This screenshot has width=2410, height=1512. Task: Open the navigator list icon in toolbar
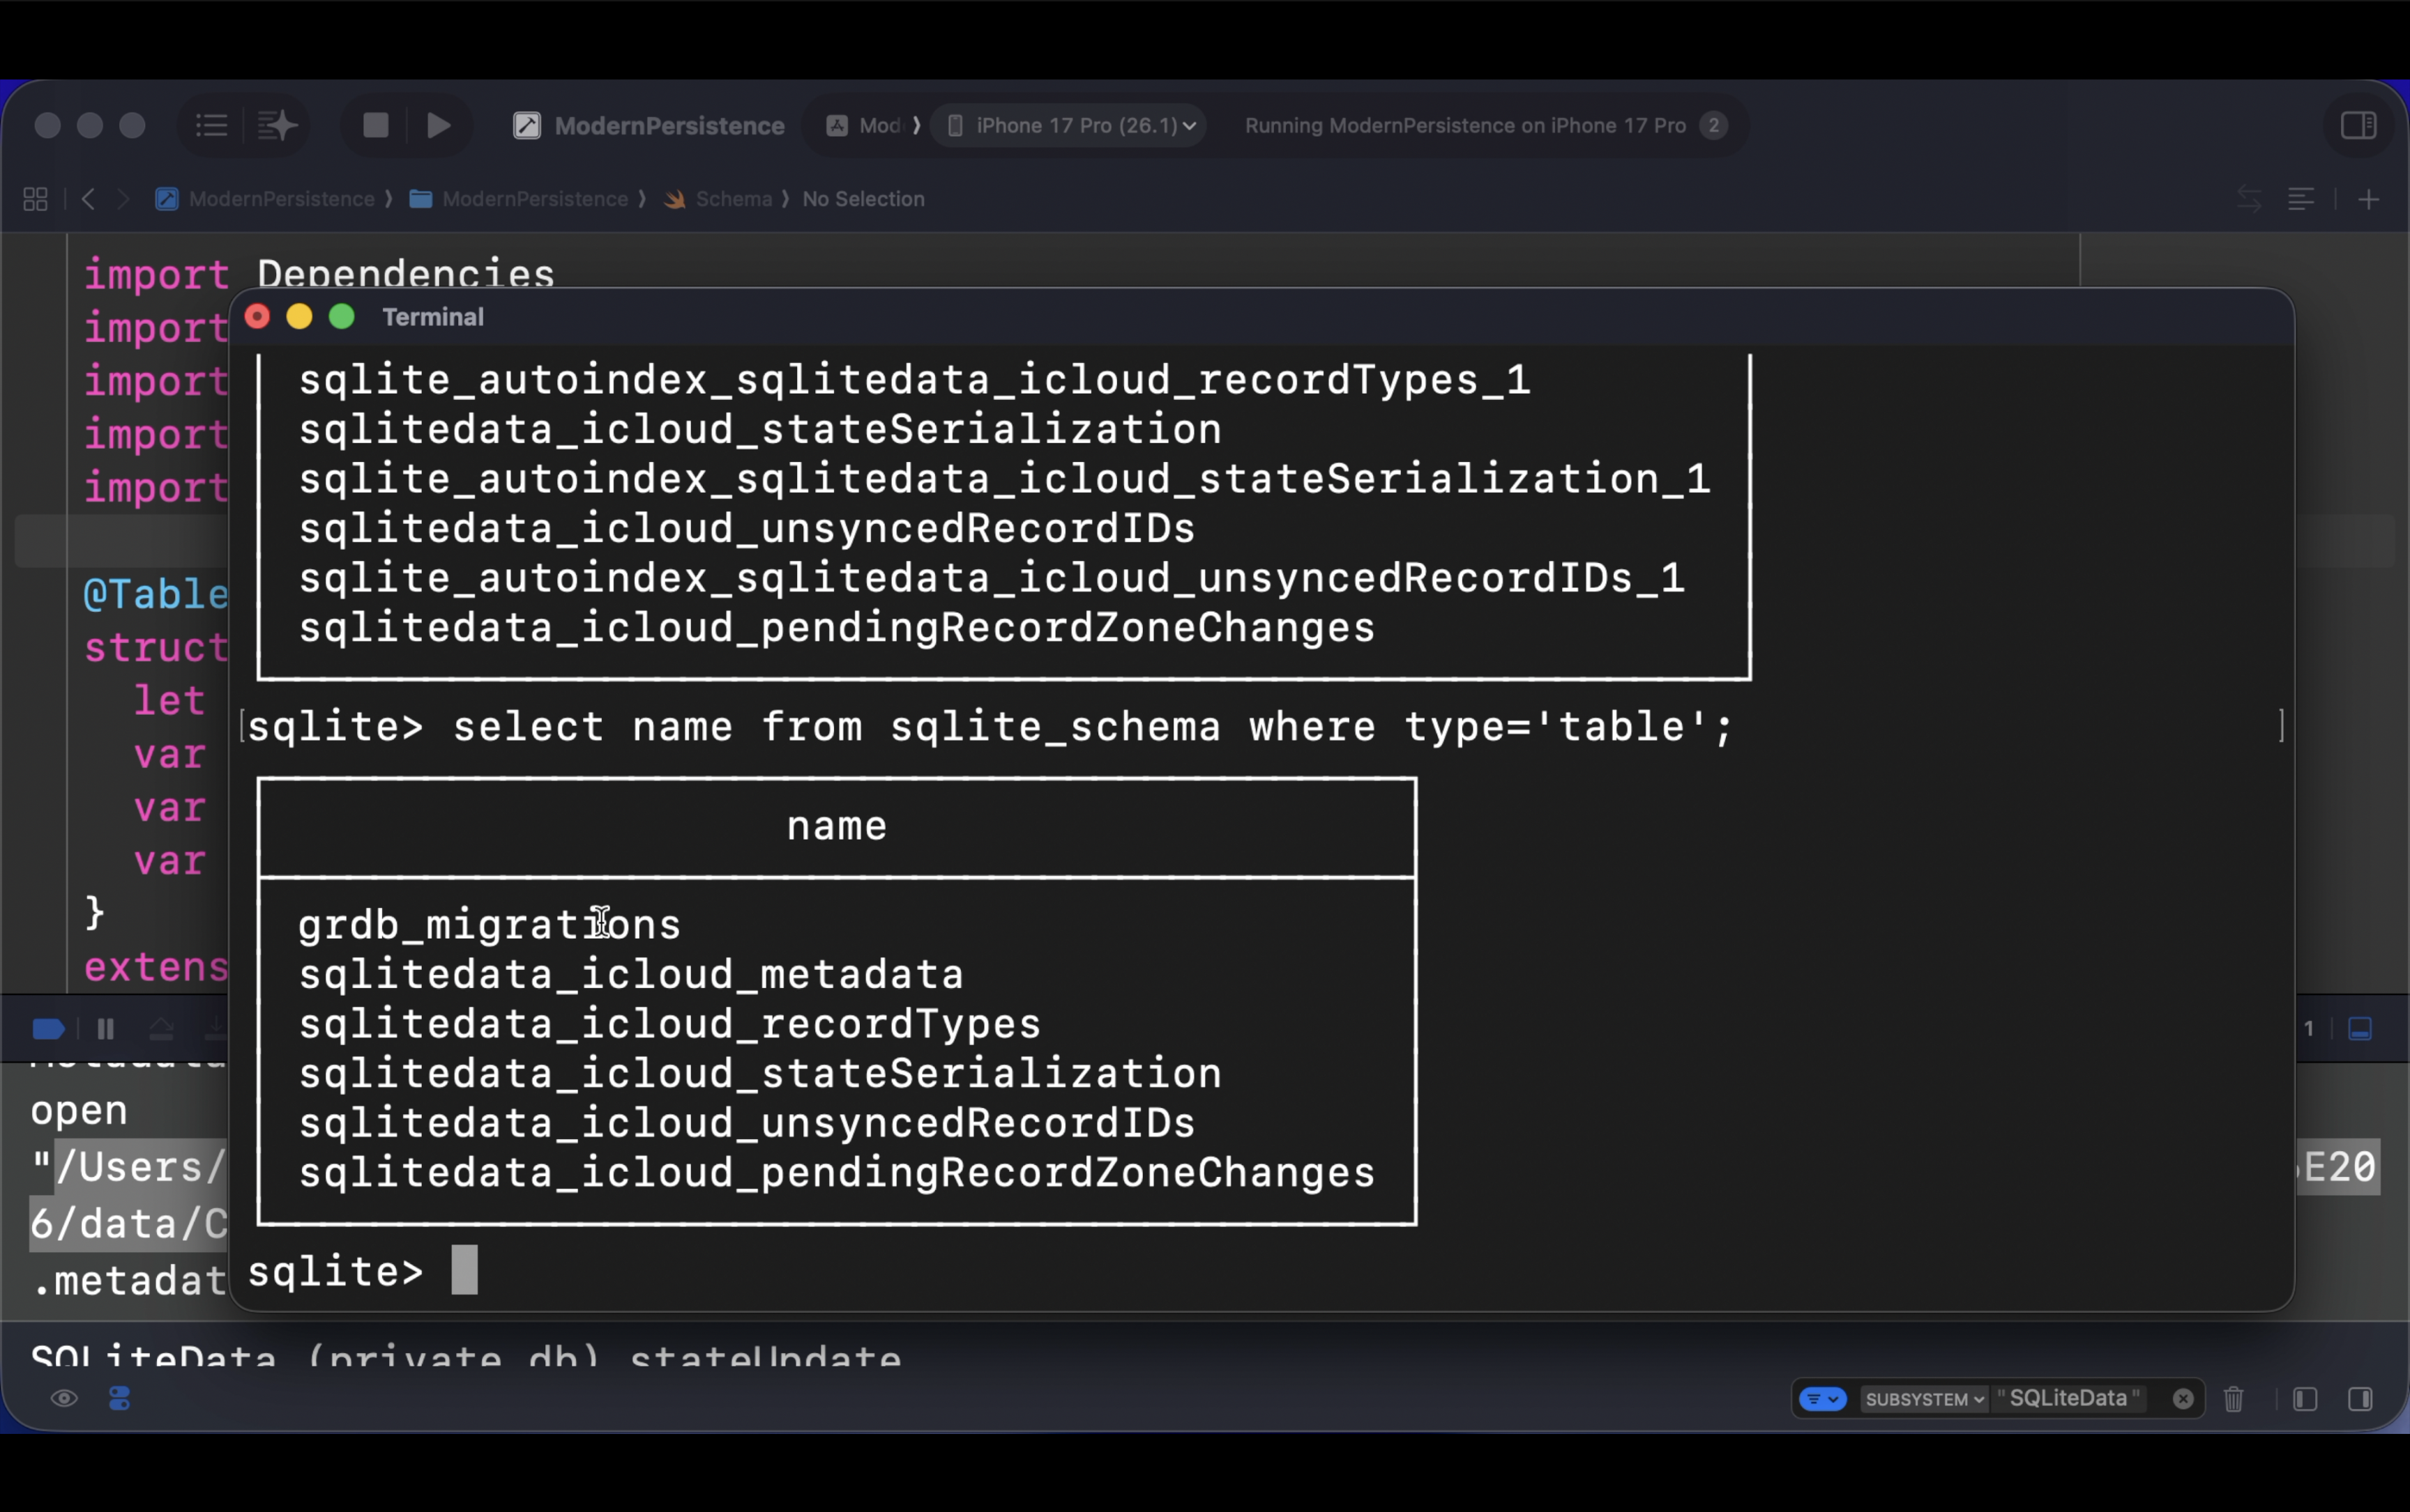[211, 125]
